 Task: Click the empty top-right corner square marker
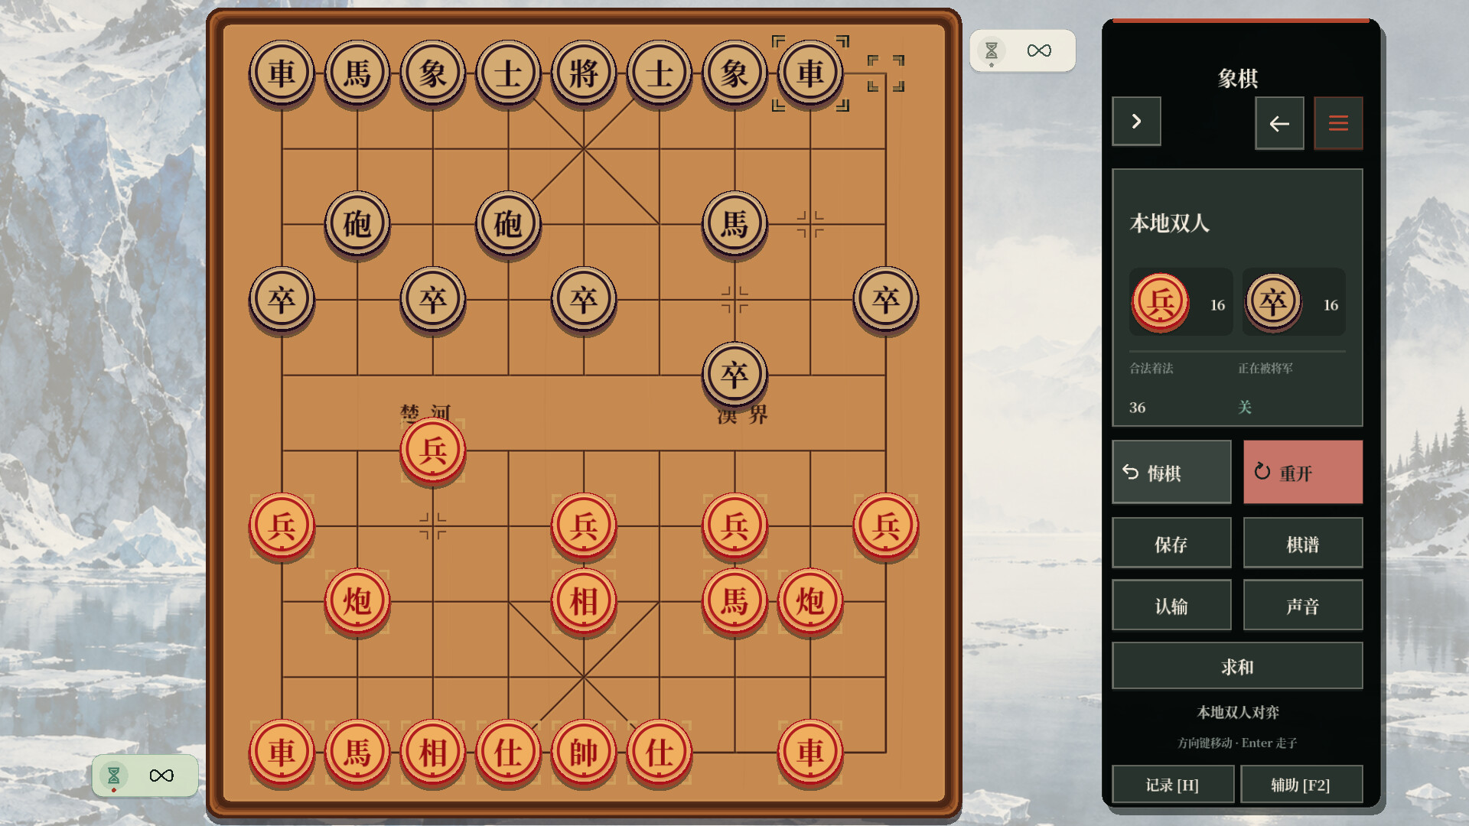click(x=886, y=73)
